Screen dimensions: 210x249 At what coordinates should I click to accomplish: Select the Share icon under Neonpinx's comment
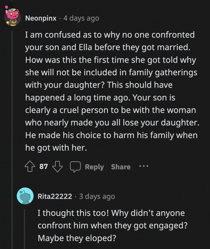coord(121,167)
